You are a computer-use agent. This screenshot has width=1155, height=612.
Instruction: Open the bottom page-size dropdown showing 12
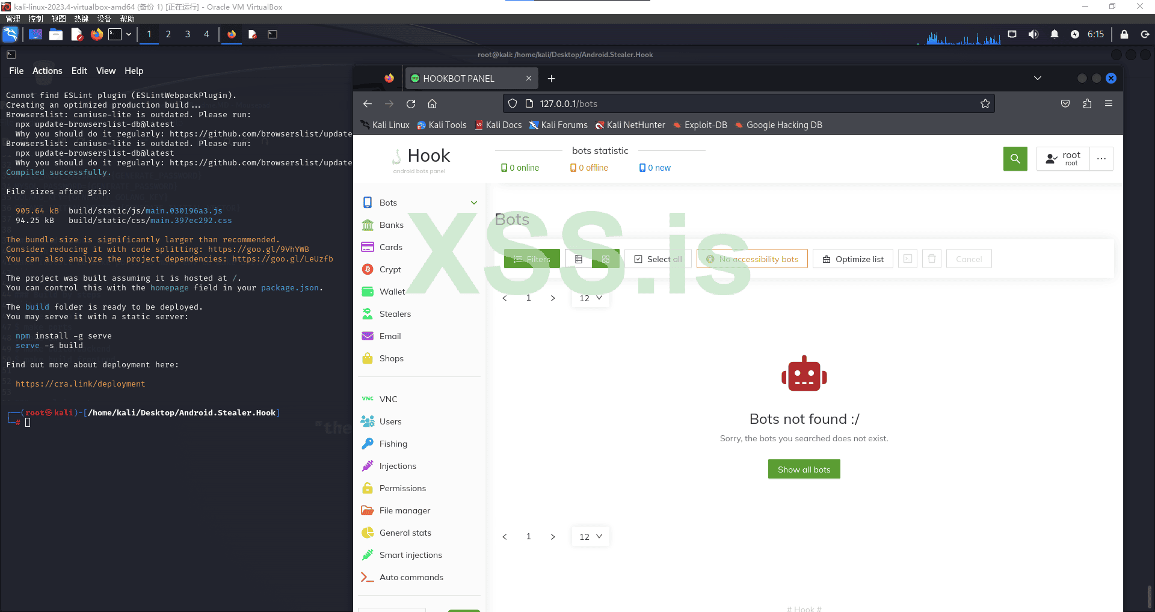pyautogui.click(x=590, y=537)
